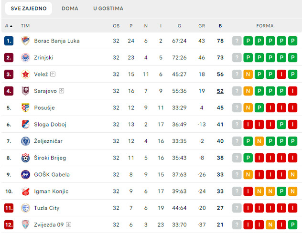Click the Željezničar club crest
The image size is (302, 234).
pos(25,141)
